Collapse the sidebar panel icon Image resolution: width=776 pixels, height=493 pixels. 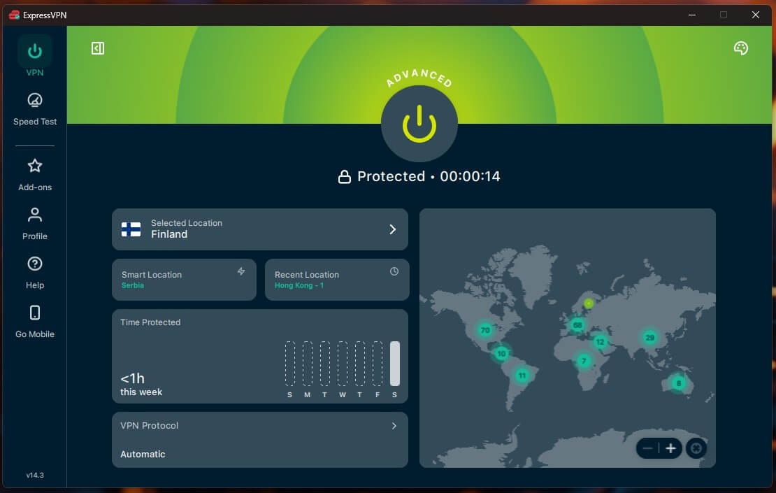pos(98,48)
